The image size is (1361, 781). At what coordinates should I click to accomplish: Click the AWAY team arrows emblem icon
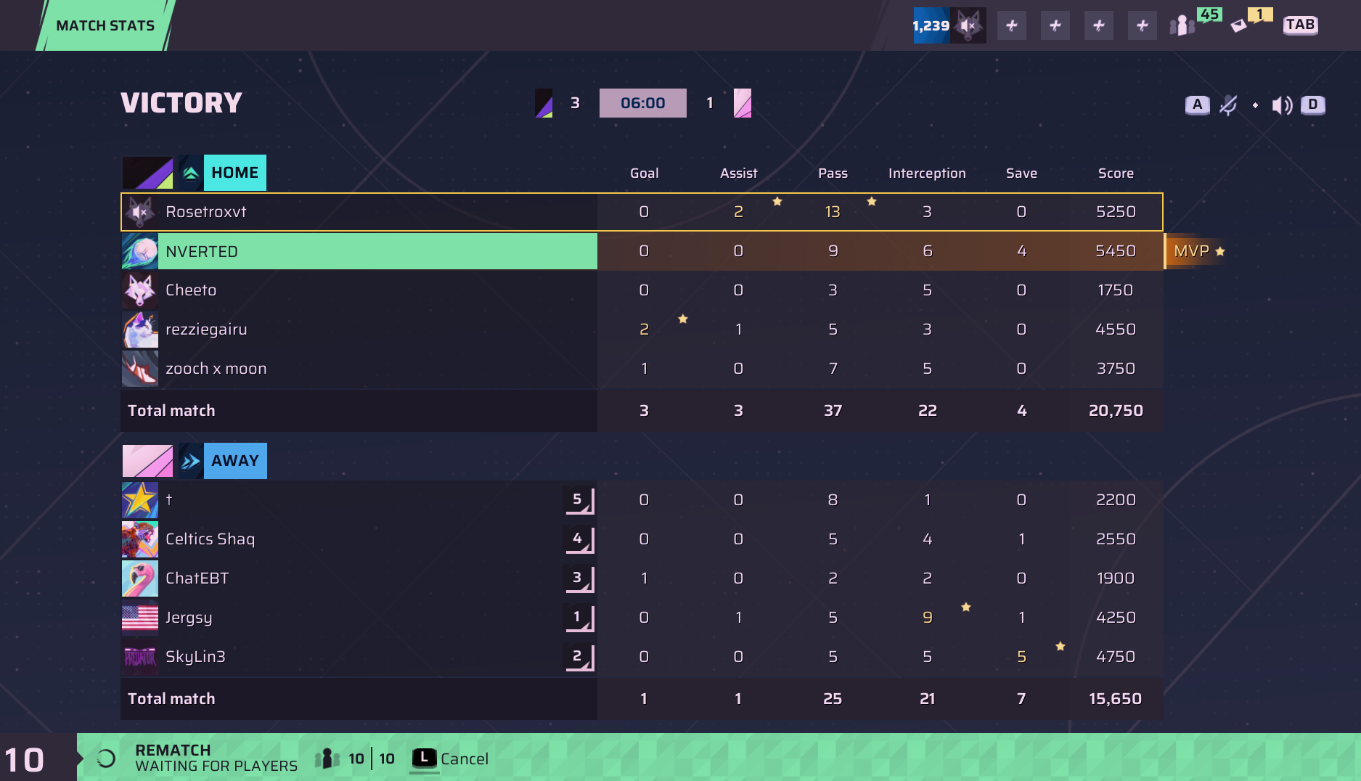coord(191,461)
